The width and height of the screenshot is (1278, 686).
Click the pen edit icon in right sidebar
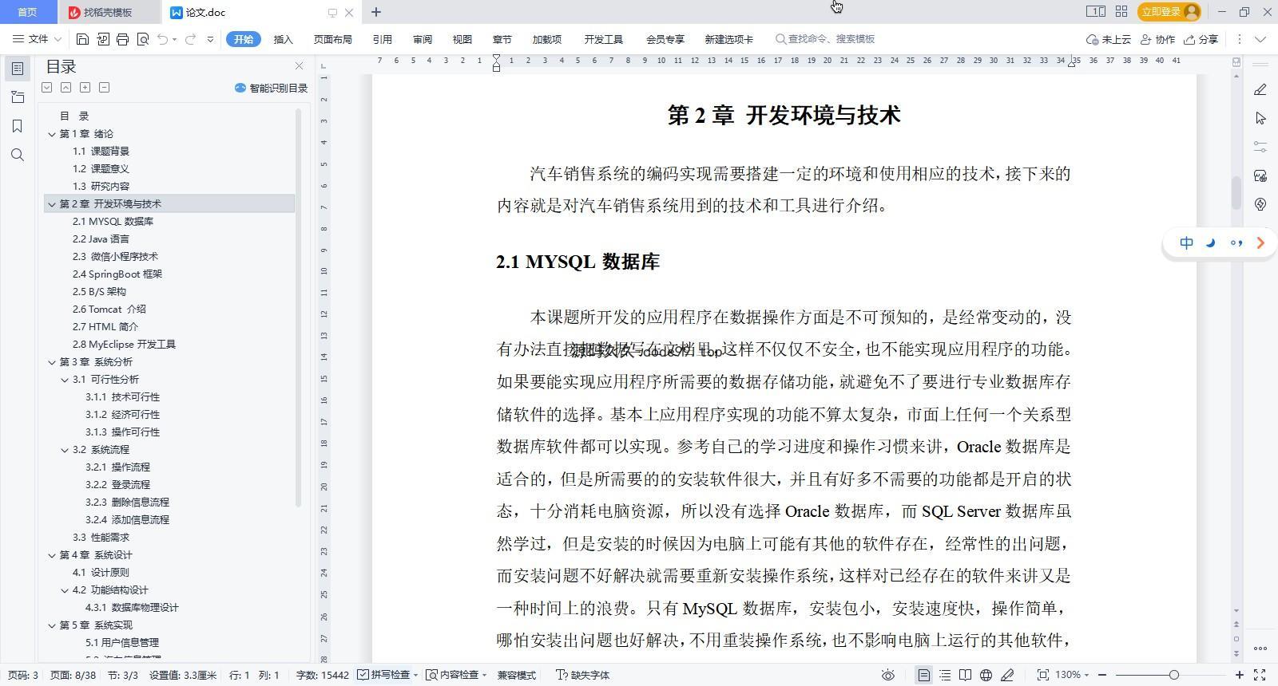[x=1260, y=89]
